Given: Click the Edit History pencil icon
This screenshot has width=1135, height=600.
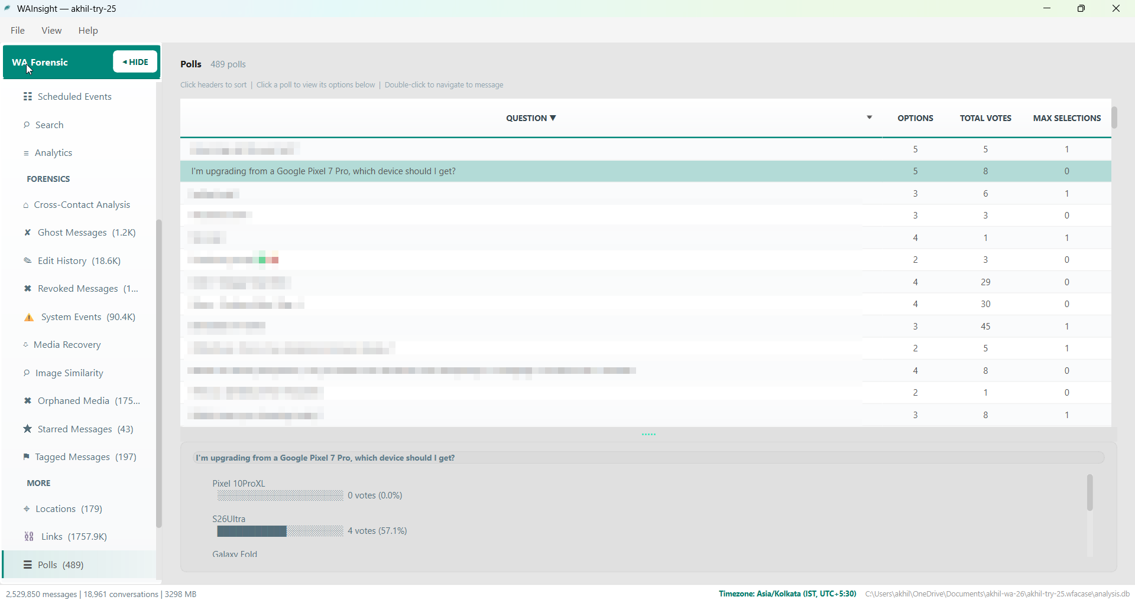Looking at the screenshot, I should coord(27,261).
